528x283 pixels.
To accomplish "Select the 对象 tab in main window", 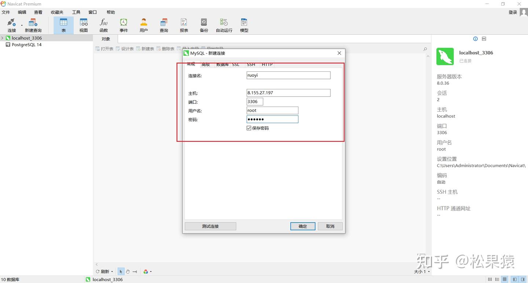I will 106,39.
